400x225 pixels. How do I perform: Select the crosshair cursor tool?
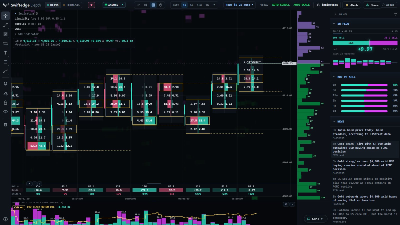pyautogui.click(x=5, y=16)
